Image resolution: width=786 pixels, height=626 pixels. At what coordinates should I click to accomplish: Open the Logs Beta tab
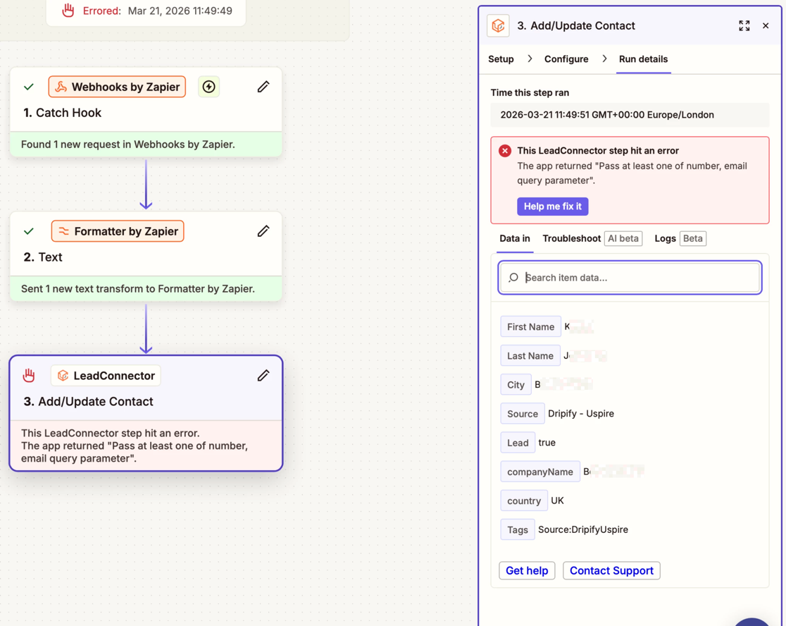pos(680,238)
